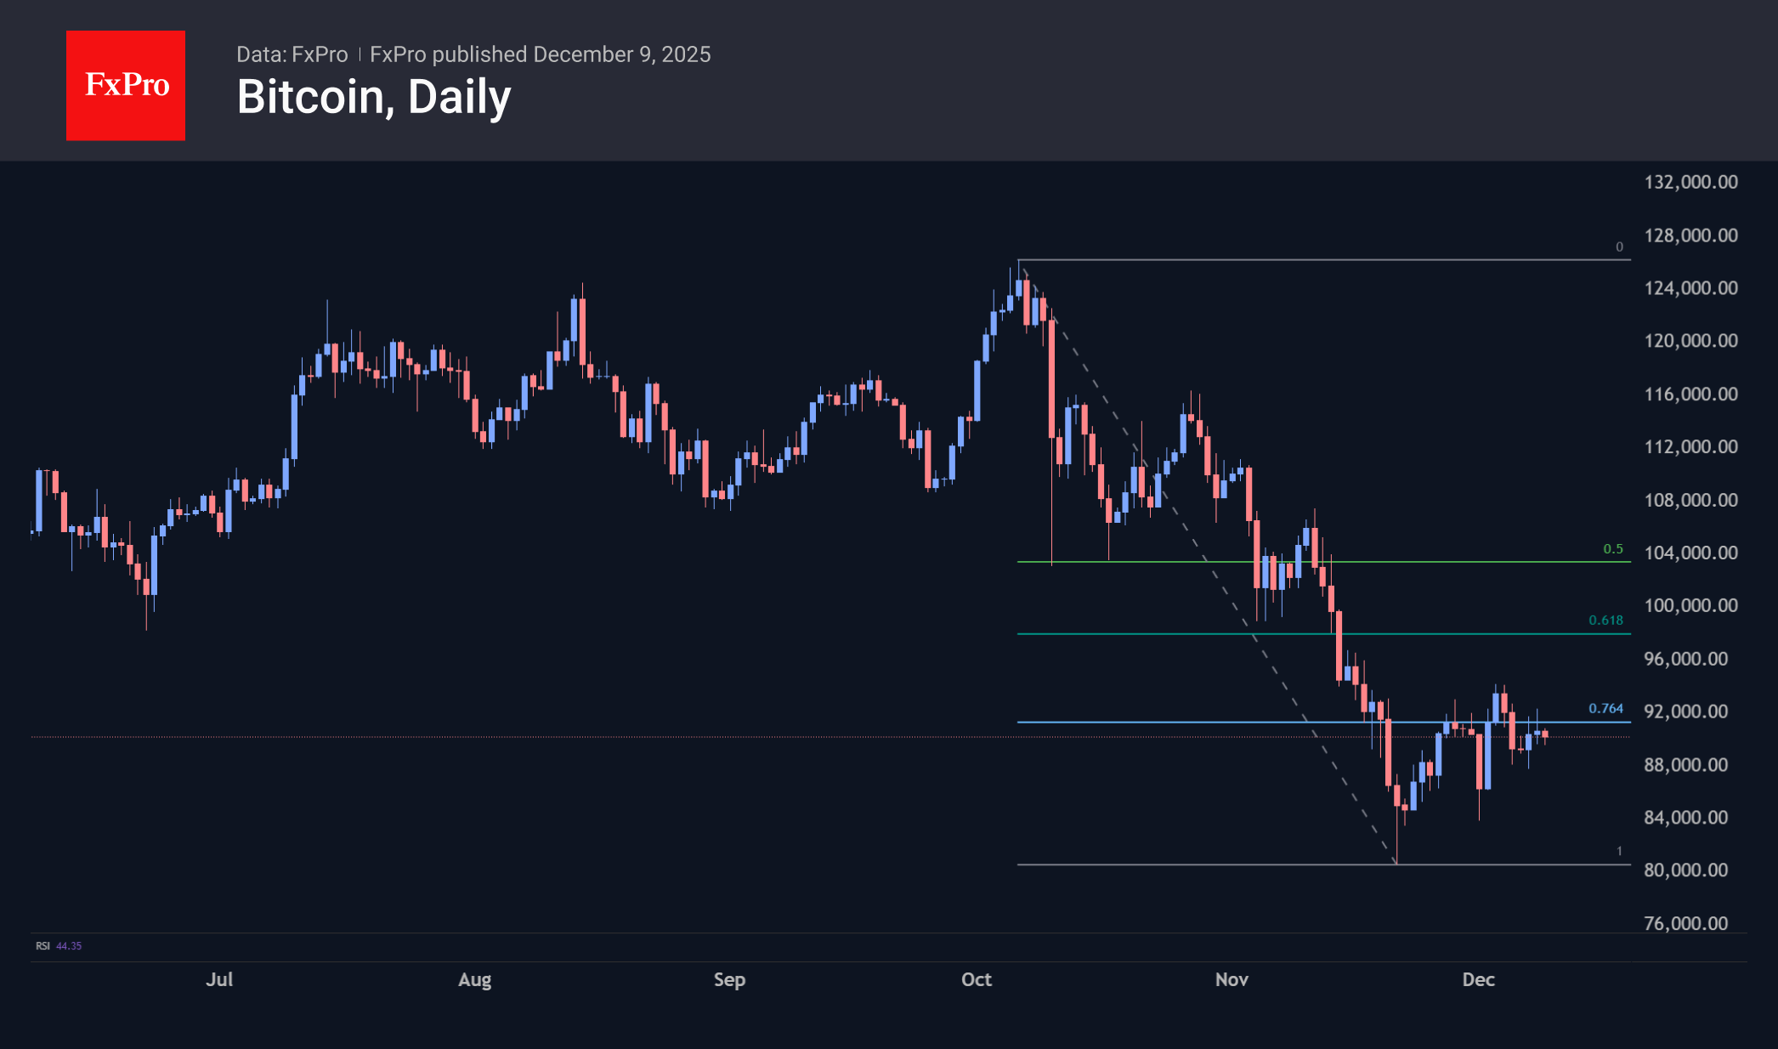The height and width of the screenshot is (1049, 1778).
Task: Select the 0.764 Fibonacci level label
Action: coord(1605,709)
